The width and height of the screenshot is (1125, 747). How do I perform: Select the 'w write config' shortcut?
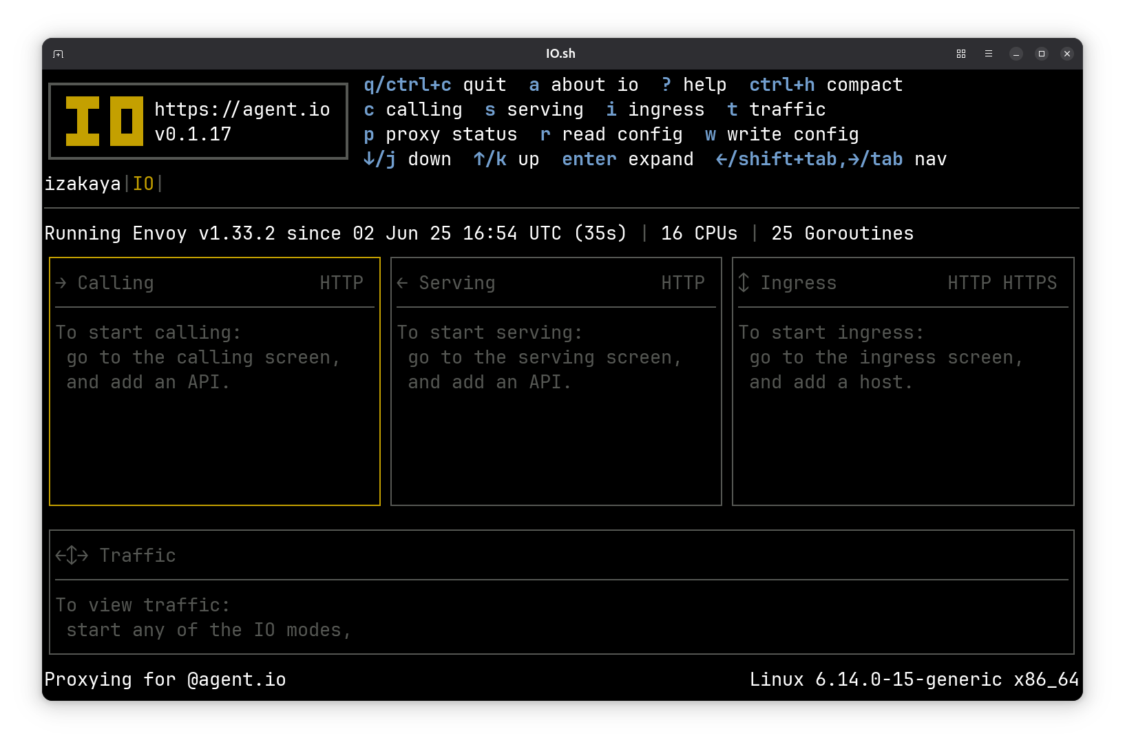coord(782,134)
